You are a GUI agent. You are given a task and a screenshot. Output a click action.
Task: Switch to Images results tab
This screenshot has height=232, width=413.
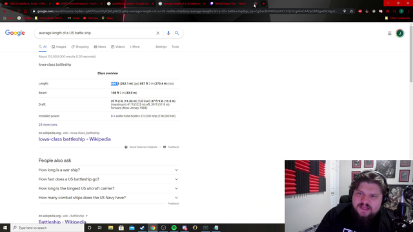59,47
